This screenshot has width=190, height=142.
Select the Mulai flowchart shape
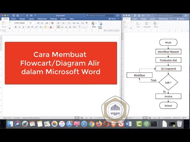pos(168,42)
